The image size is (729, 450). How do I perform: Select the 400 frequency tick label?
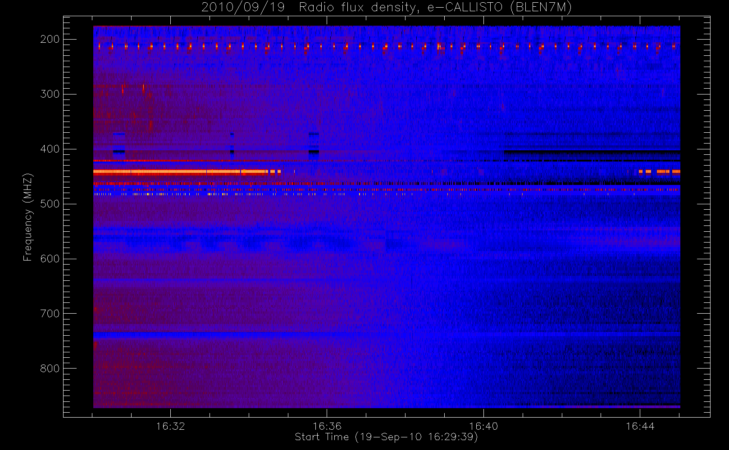click(50, 149)
